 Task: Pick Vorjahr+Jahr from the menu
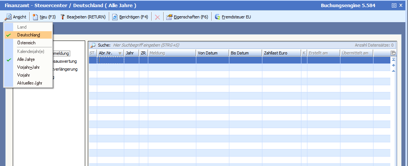28,67
